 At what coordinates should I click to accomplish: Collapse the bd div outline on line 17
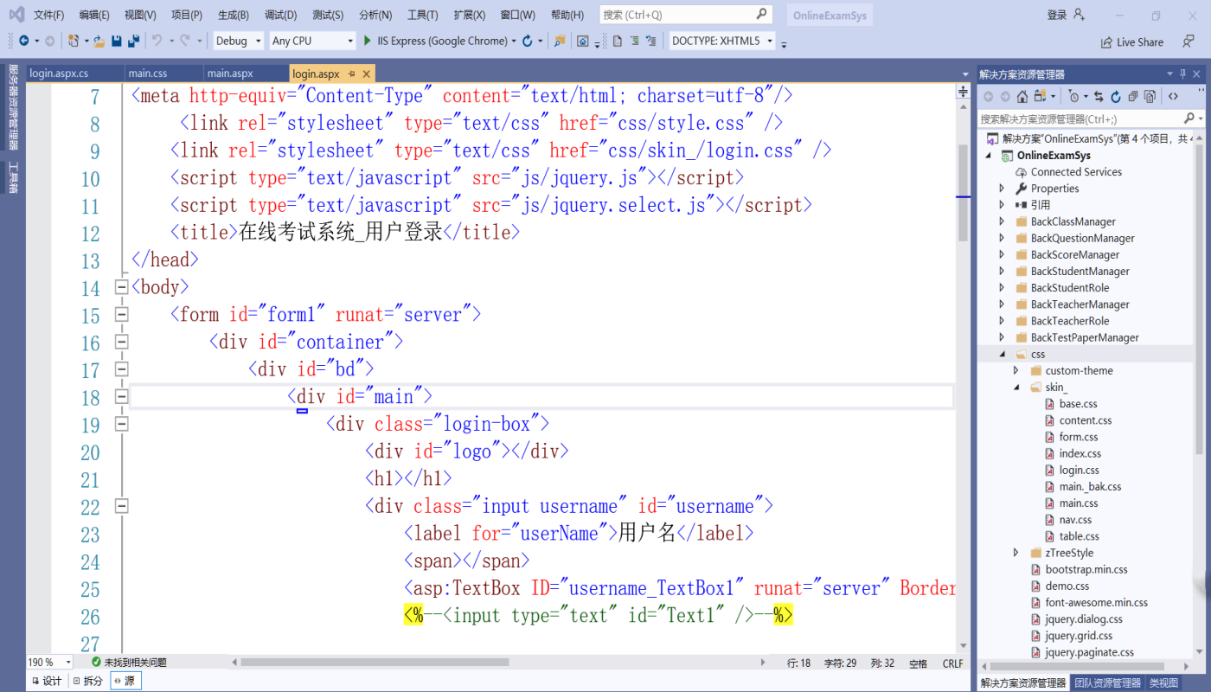121,369
